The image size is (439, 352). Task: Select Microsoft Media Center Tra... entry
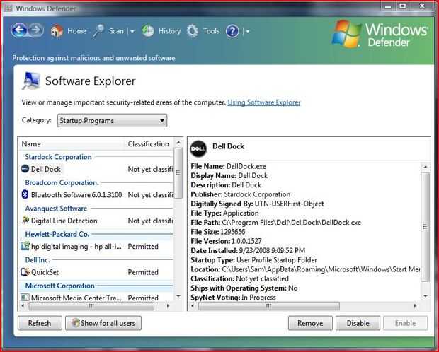[x=96, y=298]
